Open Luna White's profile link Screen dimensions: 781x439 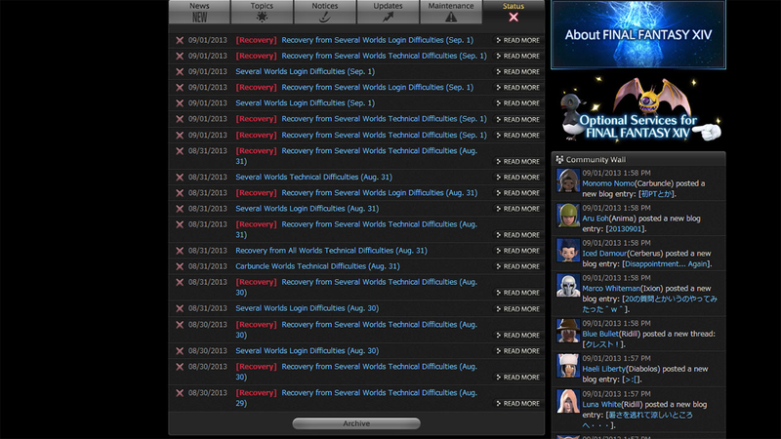601,405
